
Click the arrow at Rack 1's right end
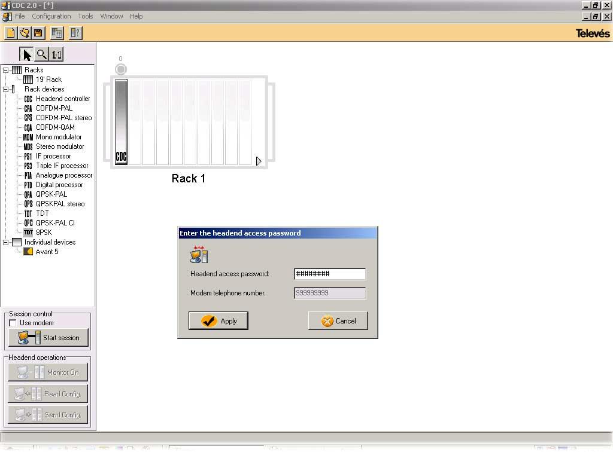click(259, 161)
